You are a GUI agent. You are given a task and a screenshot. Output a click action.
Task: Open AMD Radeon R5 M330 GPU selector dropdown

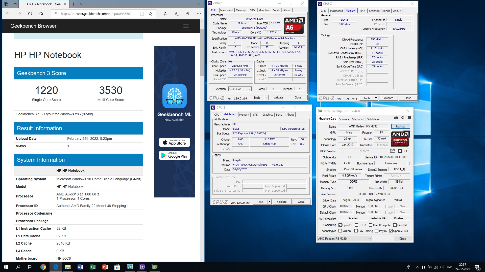(344, 239)
